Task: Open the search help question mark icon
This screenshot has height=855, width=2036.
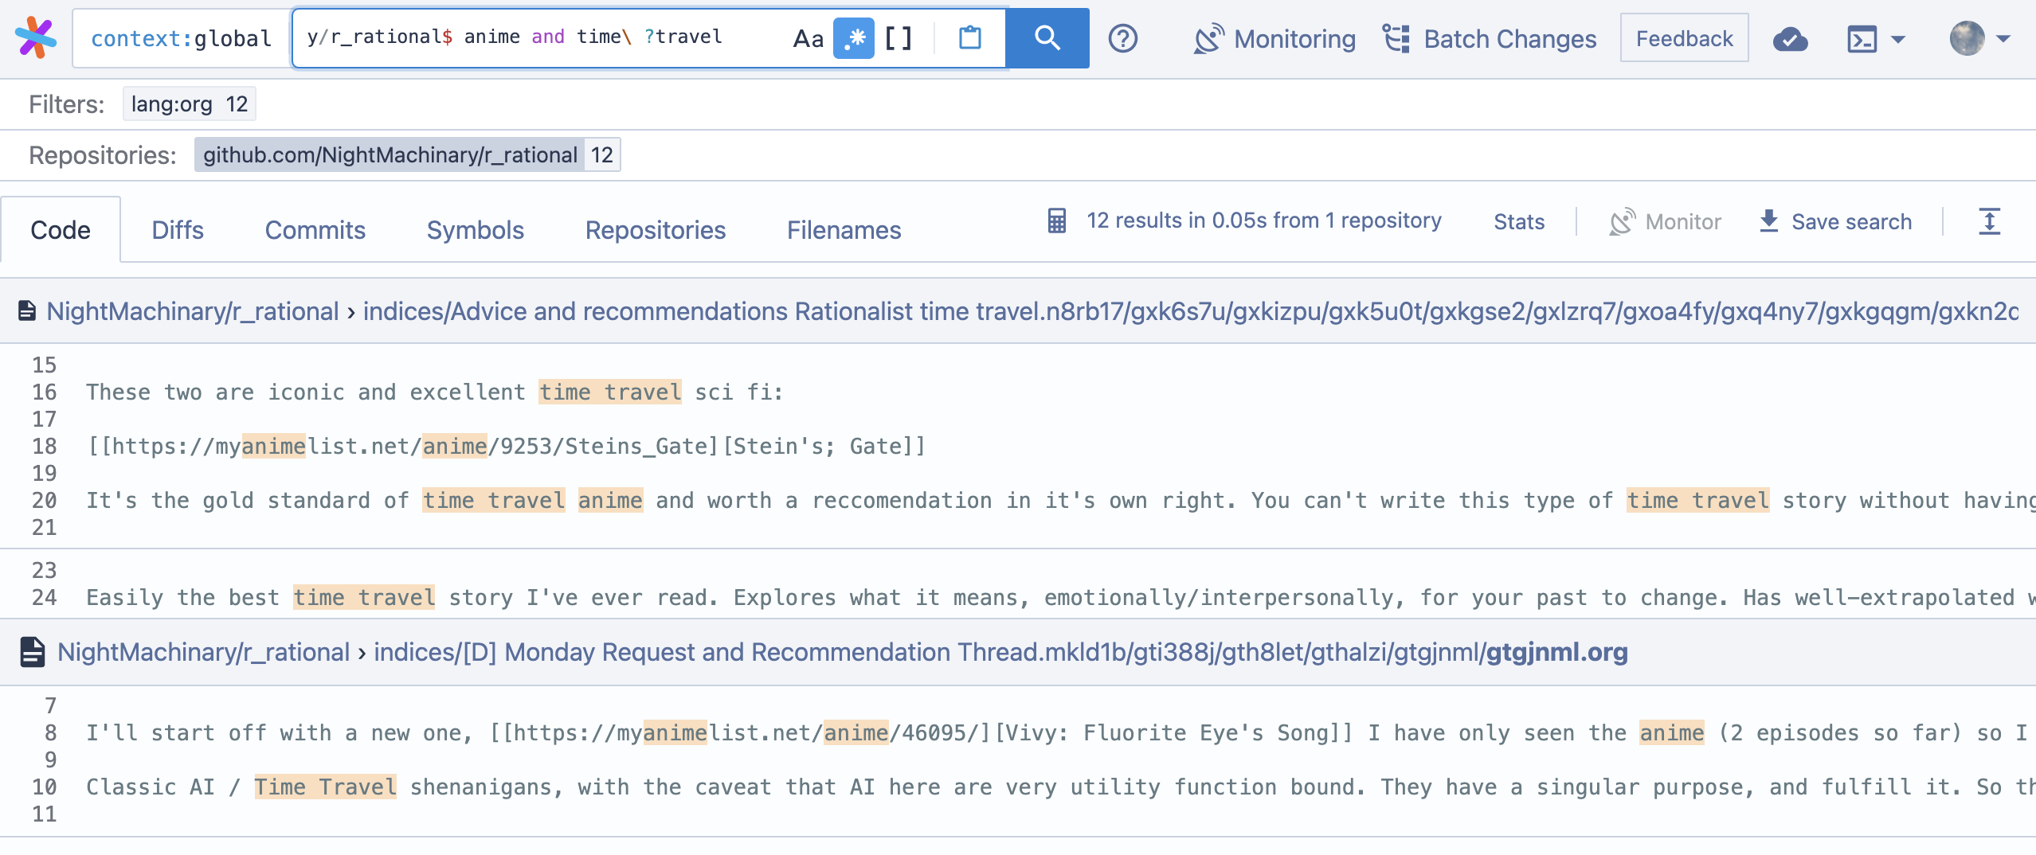Action: click(x=1124, y=37)
